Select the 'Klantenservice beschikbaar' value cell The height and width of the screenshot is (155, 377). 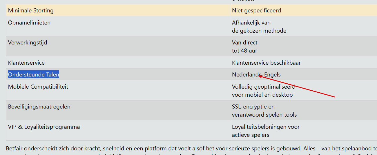tap(266, 63)
